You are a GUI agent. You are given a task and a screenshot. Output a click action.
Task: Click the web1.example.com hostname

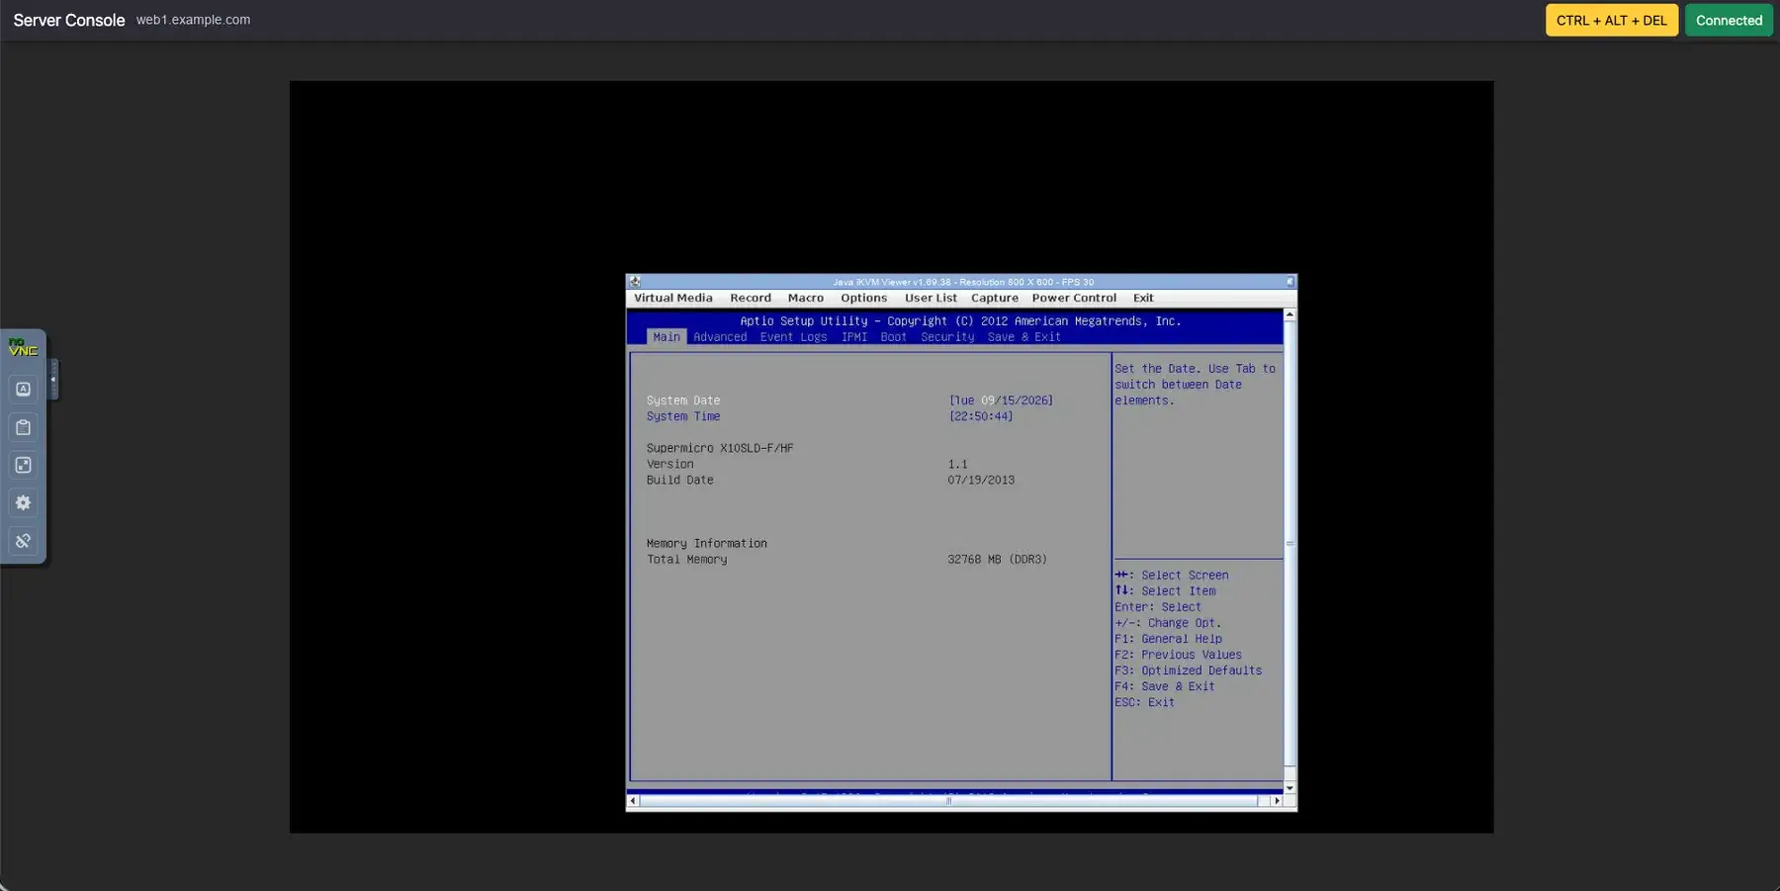(x=194, y=20)
